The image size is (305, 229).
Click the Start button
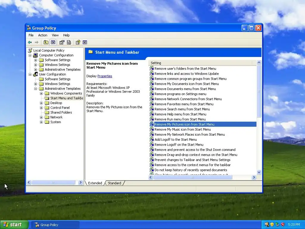pos(14,225)
